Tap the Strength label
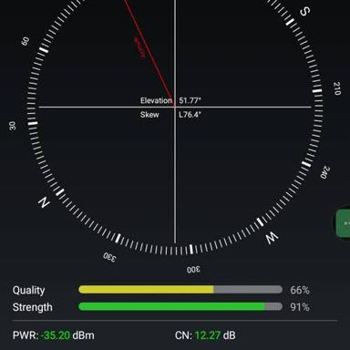This screenshot has width=350, height=350. click(x=32, y=307)
